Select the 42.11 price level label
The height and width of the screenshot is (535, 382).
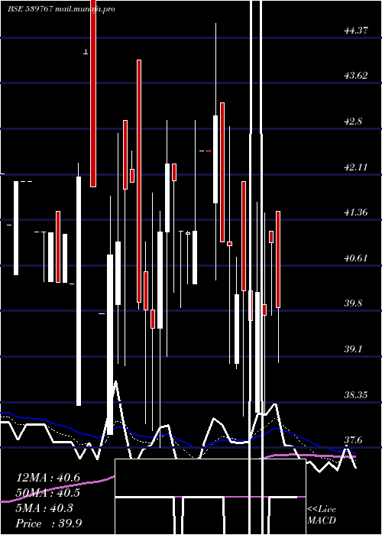(x=356, y=167)
